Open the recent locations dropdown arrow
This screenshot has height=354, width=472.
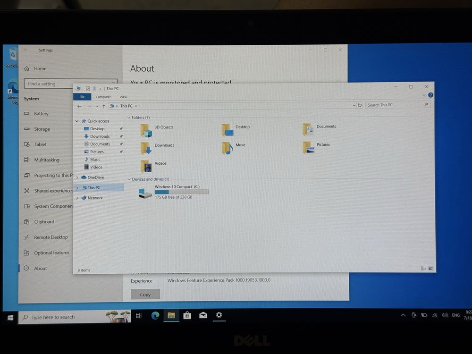(x=97, y=106)
